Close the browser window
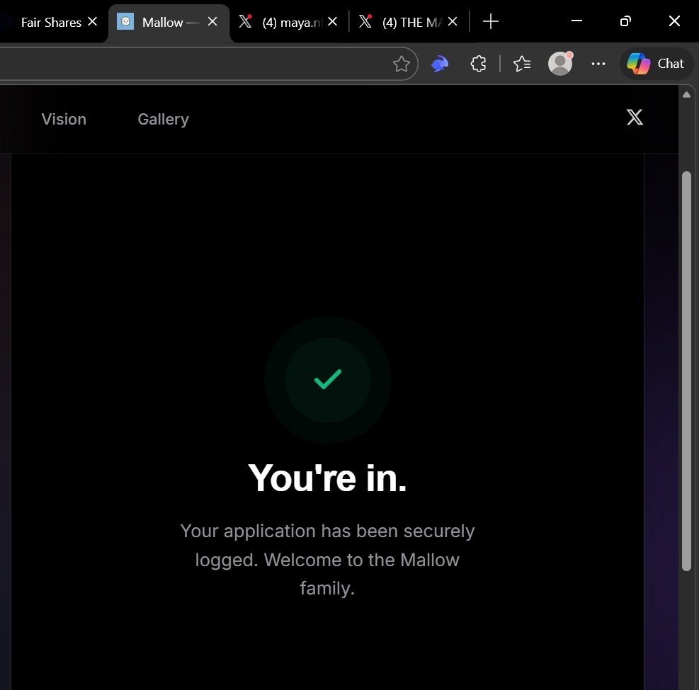 point(674,21)
